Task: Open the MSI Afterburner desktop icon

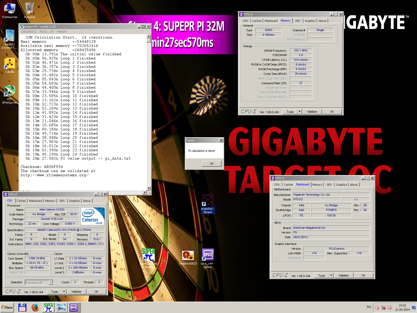Action: (10, 94)
